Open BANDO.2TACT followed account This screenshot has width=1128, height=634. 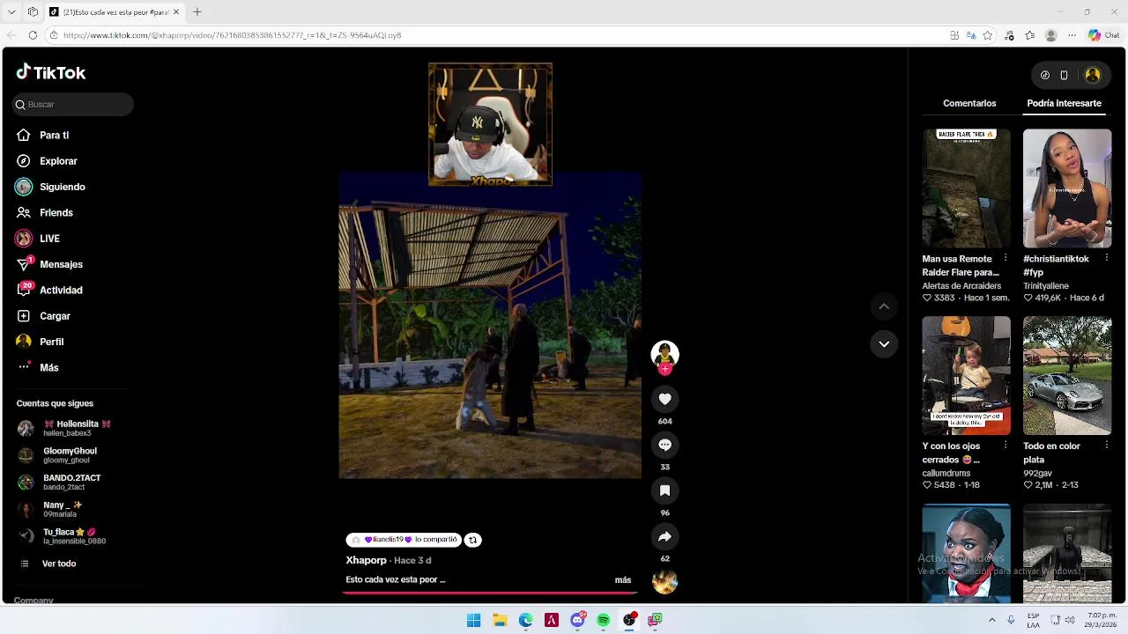click(x=59, y=483)
